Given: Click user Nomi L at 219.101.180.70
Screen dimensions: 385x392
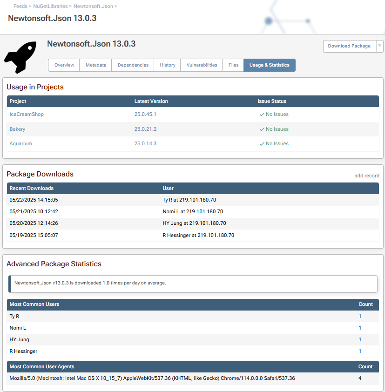Looking at the screenshot, I should pos(193,211).
